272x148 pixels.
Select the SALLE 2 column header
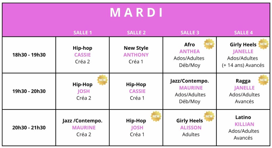(136, 33)
